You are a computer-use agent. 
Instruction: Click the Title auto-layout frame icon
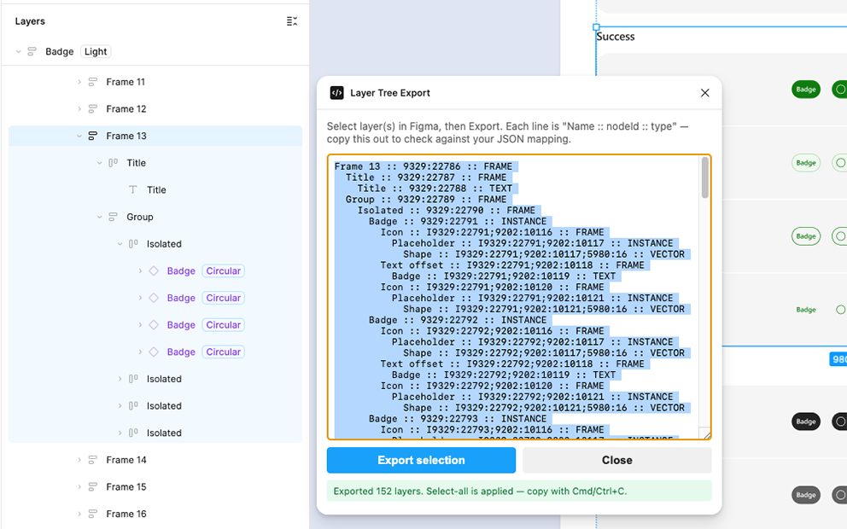tap(113, 163)
